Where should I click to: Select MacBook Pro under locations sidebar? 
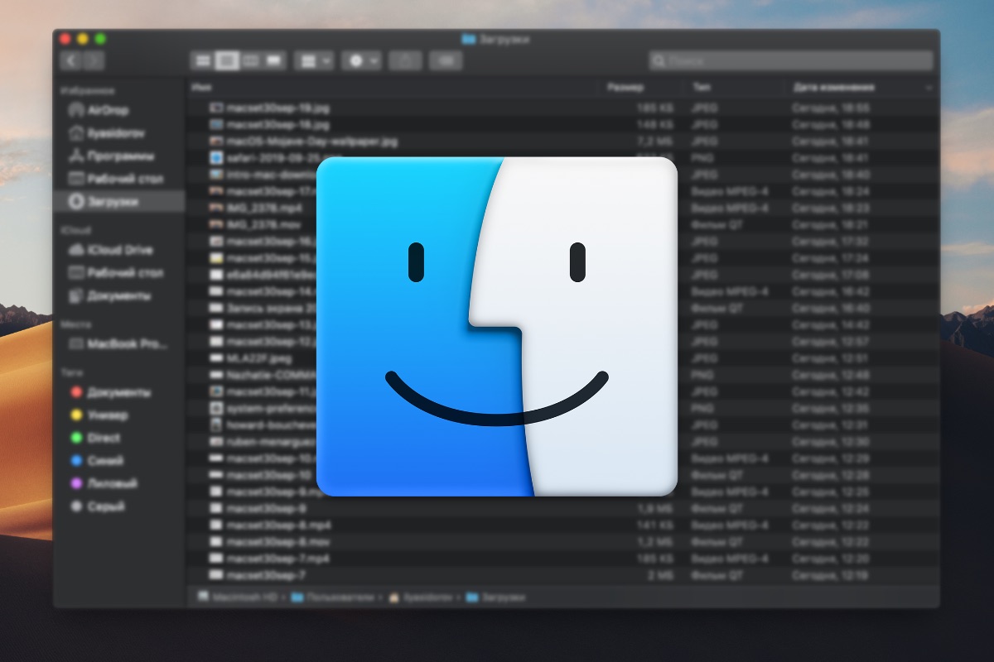[126, 343]
